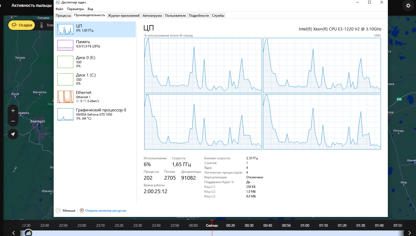Image resolution: width=416 pixels, height=236 pixels.
Task: Open weather map settings gear
Action: click(x=408, y=6)
